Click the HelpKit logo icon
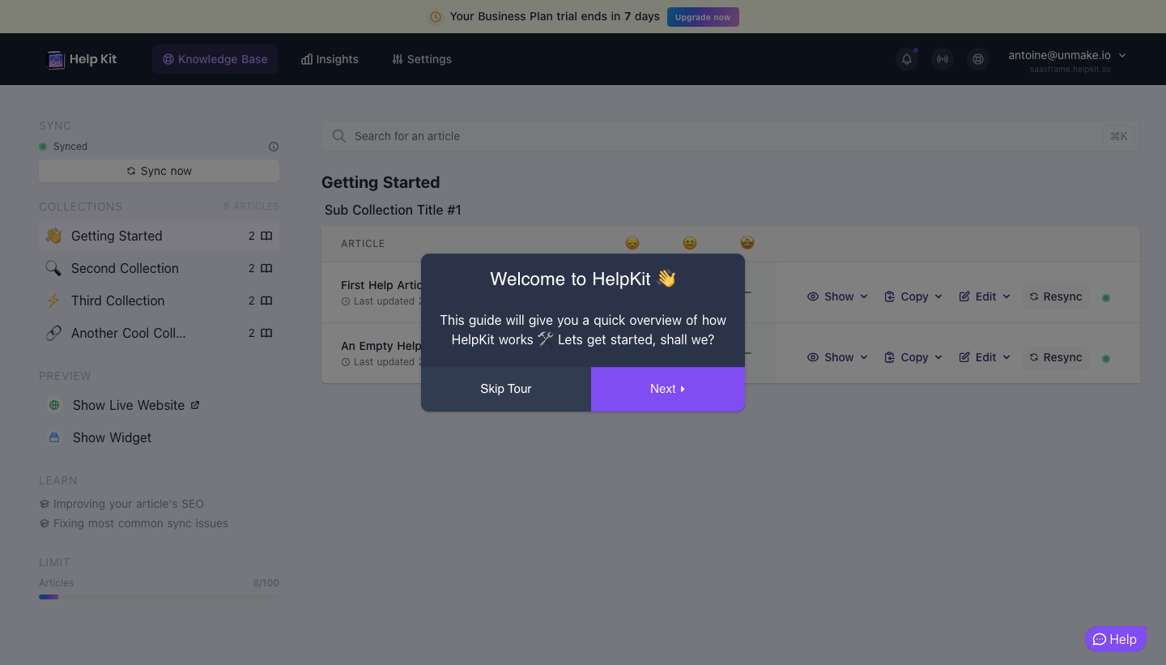 point(56,59)
